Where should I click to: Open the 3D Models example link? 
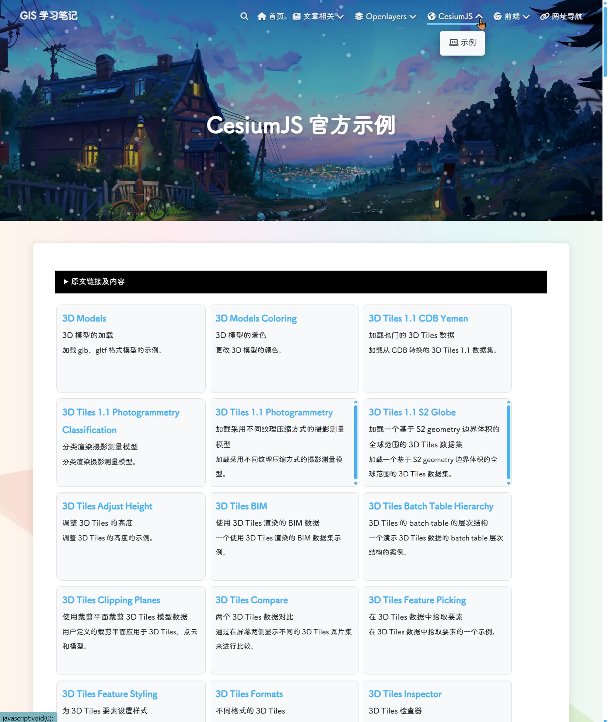84,318
